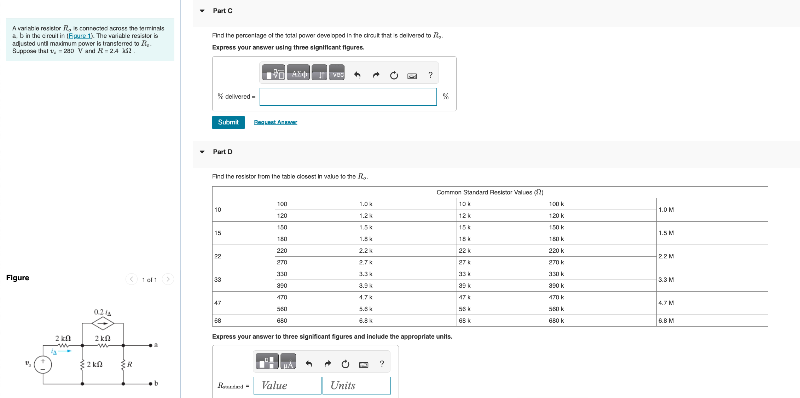
Task: Collapse the Part D section
Action: click(x=202, y=152)
